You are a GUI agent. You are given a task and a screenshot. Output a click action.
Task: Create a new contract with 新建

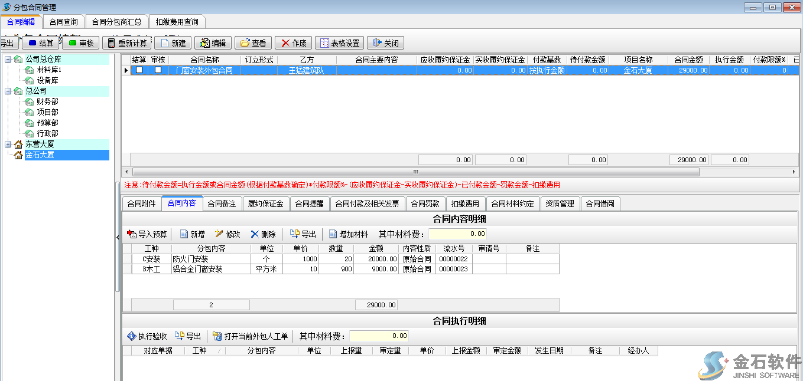[173, 43]
